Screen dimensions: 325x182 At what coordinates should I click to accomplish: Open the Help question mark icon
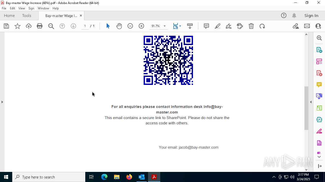[x=284, y=16]
